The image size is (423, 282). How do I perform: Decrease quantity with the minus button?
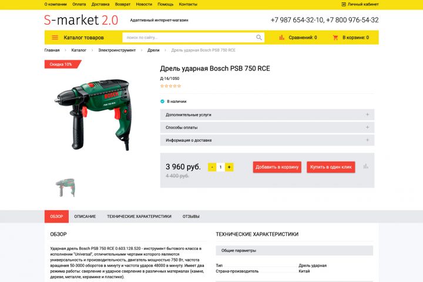(212, 167)
